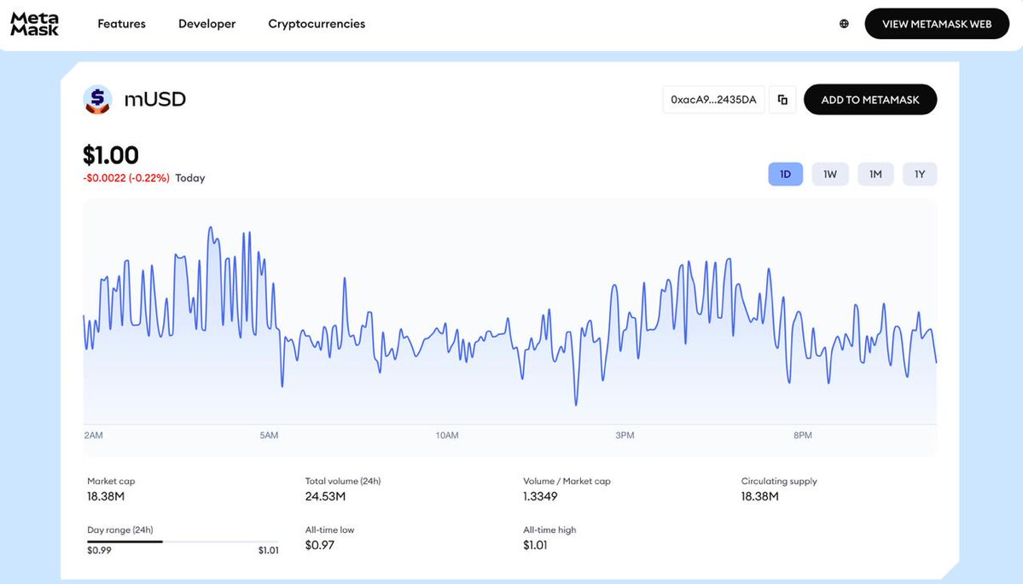The height and width of the screenshot is (584, 1023).
Task: Click the Today label beside price change
Action: (x=190, y=178)
